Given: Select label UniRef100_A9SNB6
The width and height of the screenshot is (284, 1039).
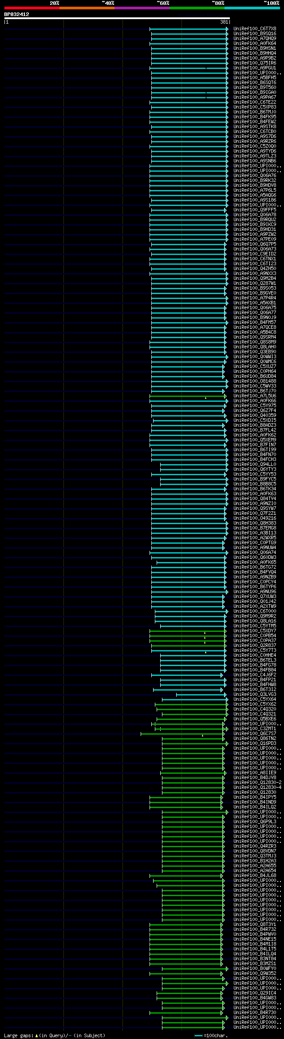Looking at the screenshot, I should click(x=255, y=161).
